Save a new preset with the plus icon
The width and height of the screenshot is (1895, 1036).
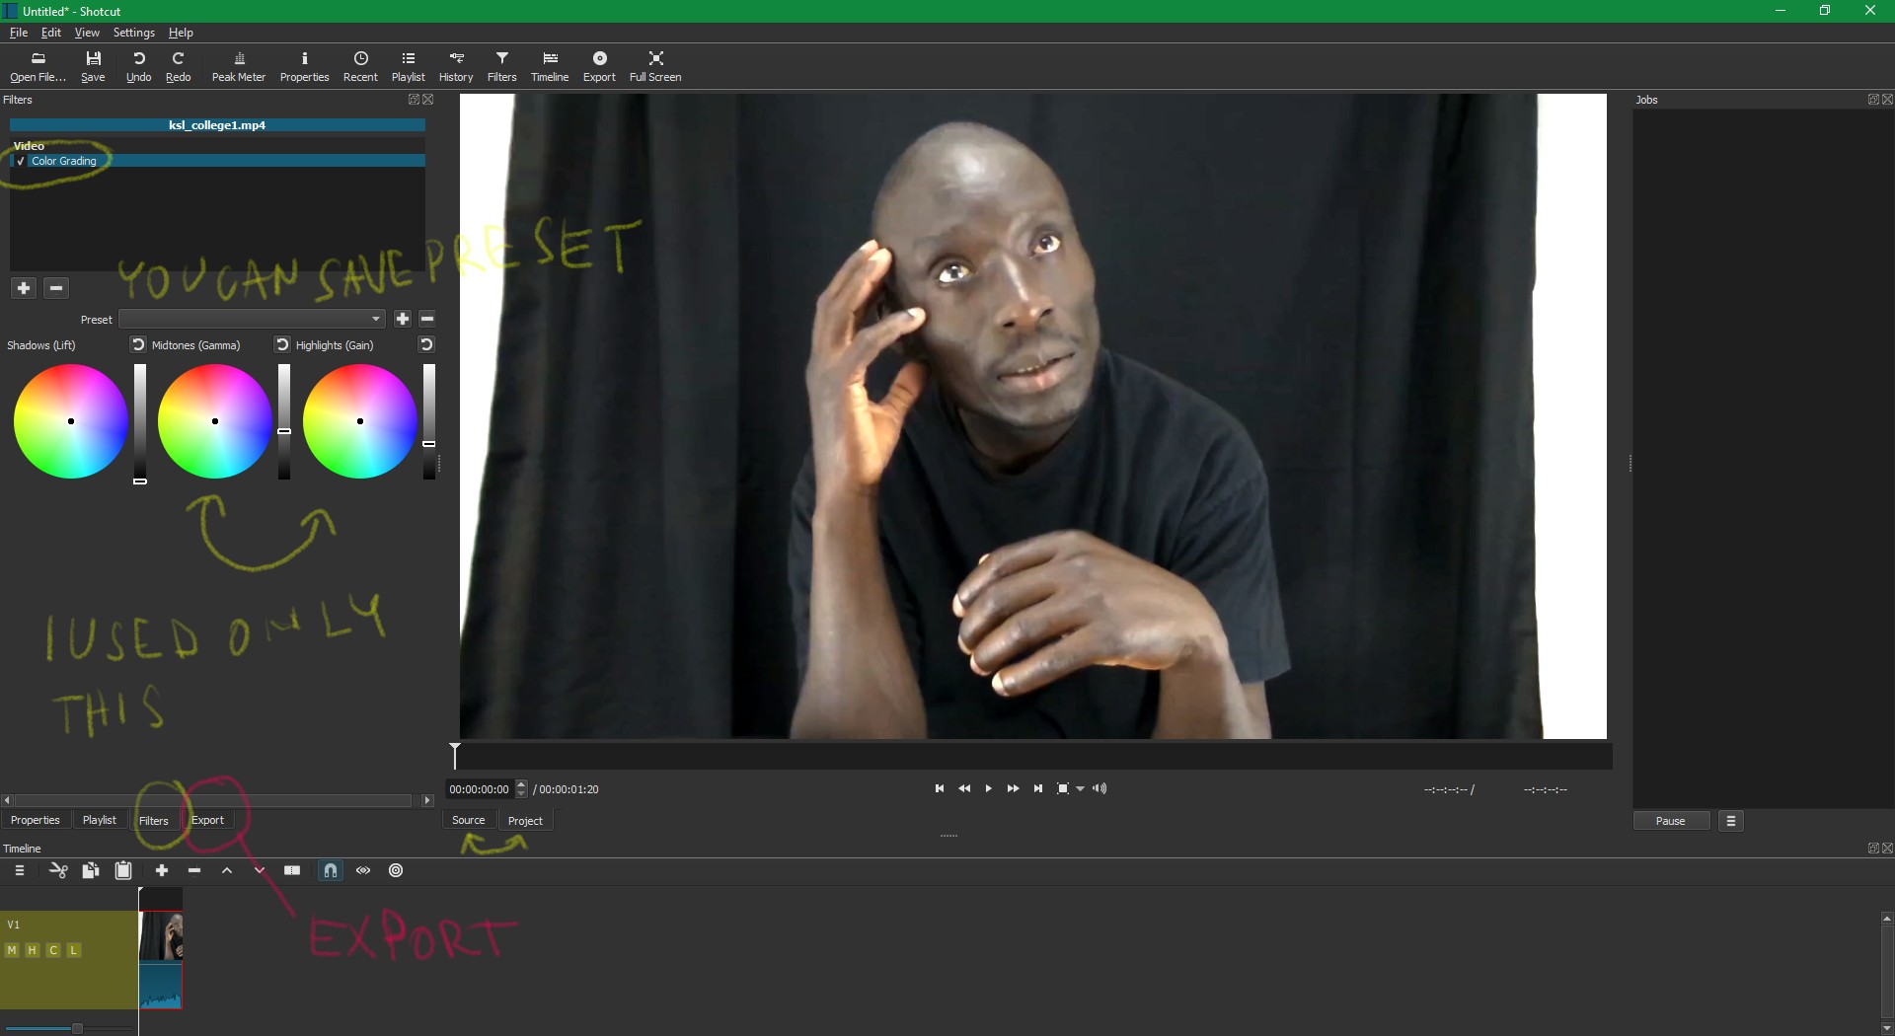(403, 319)
